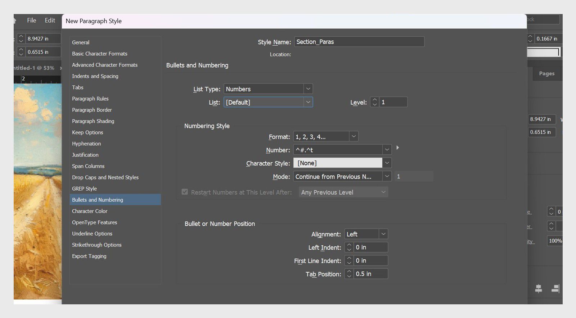Click the 8.9427 in field at top left
The width and height of the screenshot is (576, 318).
click(43, 38)
